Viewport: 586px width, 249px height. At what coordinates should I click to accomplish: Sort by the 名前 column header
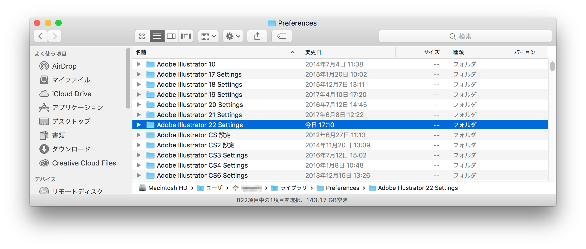[215, 52]
